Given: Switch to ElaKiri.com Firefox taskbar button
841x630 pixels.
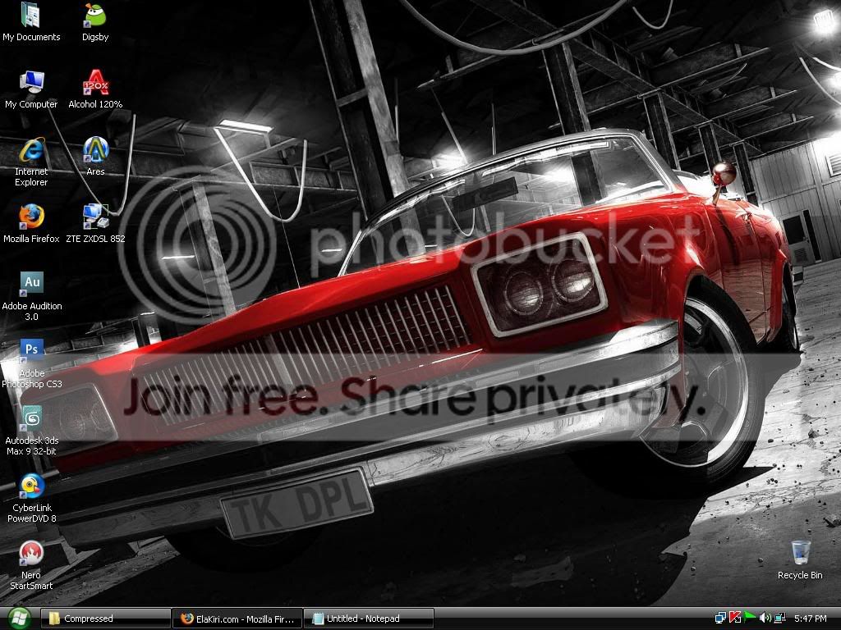Looking at the screenshot, I should pyautogui.click(x=237, y=619).
